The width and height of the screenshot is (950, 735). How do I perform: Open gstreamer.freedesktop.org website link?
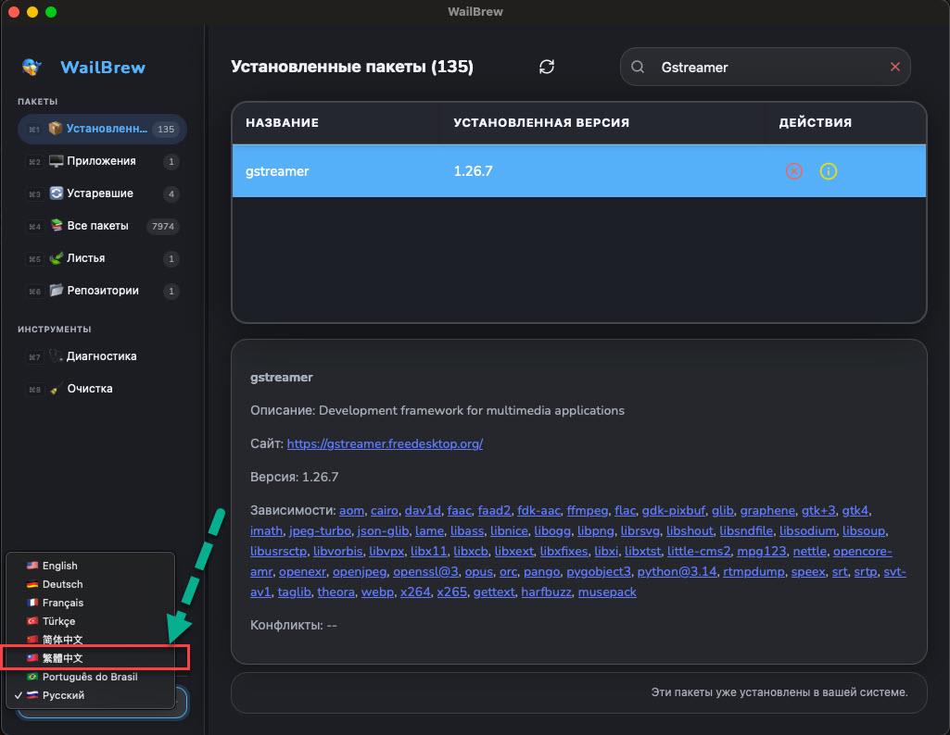[x=385, y=443]
